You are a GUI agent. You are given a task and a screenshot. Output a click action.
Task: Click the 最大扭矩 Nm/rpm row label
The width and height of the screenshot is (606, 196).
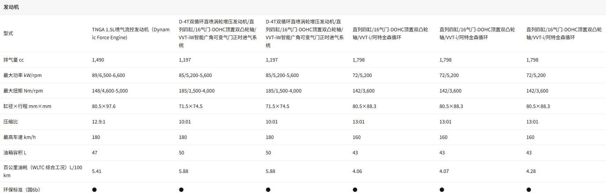pos(23,91)
